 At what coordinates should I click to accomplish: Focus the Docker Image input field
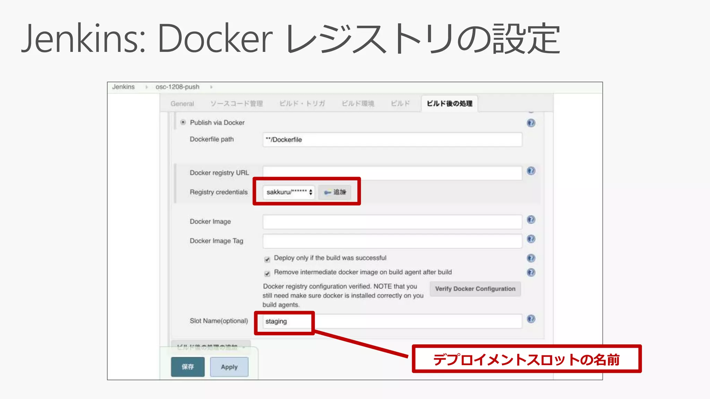click(x=392, y=222)
